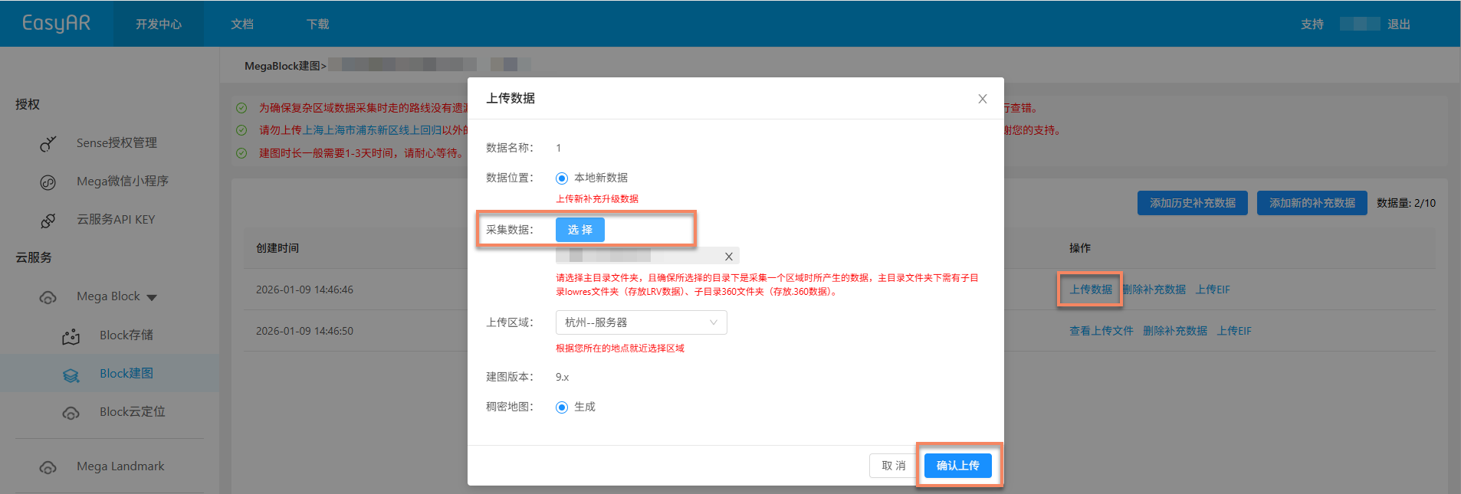The image size is (1461, 494).
Task: Click the 数据量: 2/10 text
Action: coord(1406,203)
